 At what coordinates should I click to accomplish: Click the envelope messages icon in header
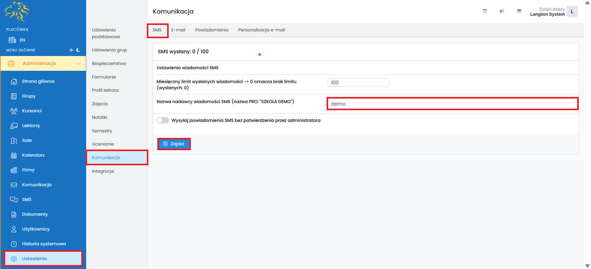[519, 11]
